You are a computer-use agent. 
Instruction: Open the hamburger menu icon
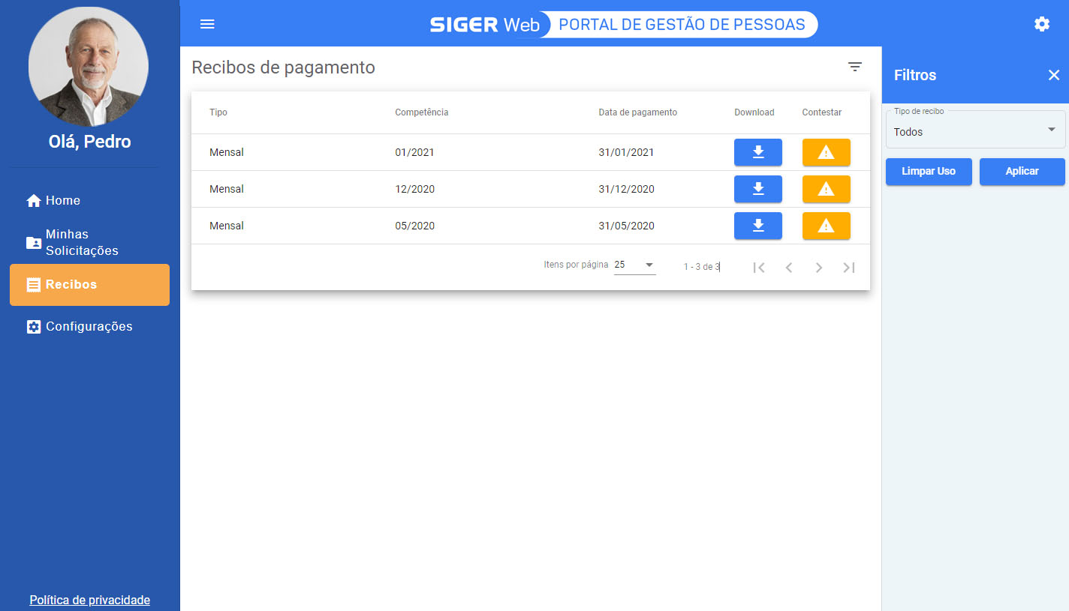[x=207, y=24]
